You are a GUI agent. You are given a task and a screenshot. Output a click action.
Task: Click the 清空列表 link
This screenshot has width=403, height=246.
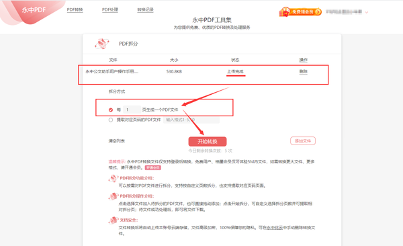(x=117, y=141)
